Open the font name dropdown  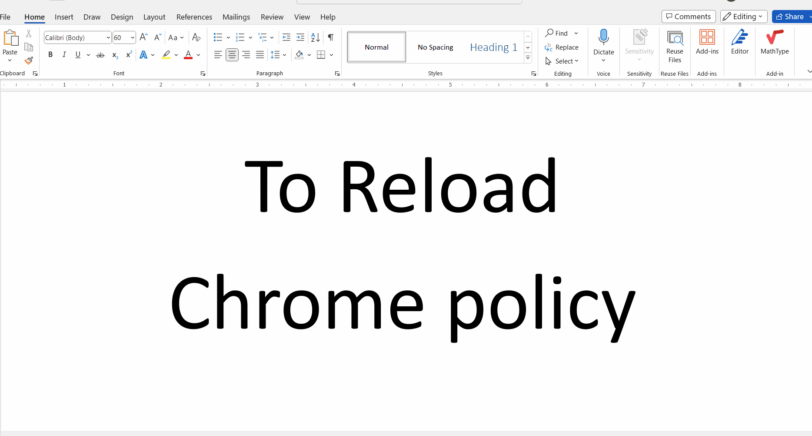108,38
